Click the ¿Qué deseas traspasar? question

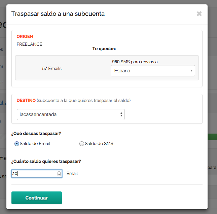pos(36,133)
